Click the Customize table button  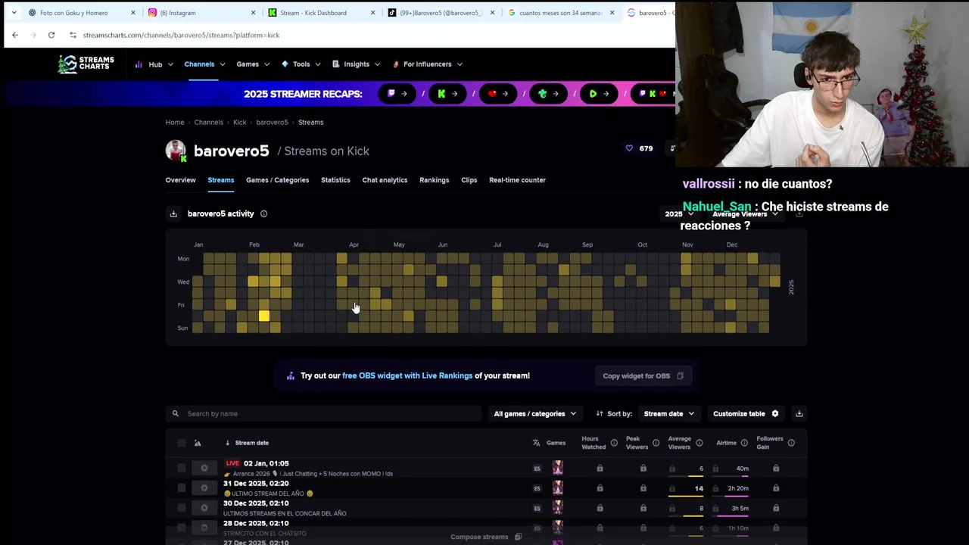pos(746,414)
